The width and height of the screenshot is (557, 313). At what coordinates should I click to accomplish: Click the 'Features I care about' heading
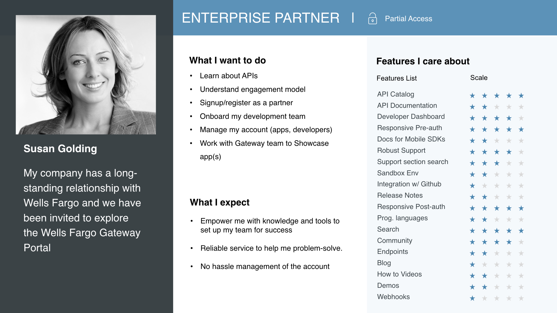pyautogui.click(x=423, y=61)
